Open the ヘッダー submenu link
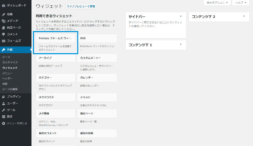 (x=7, y=78)
